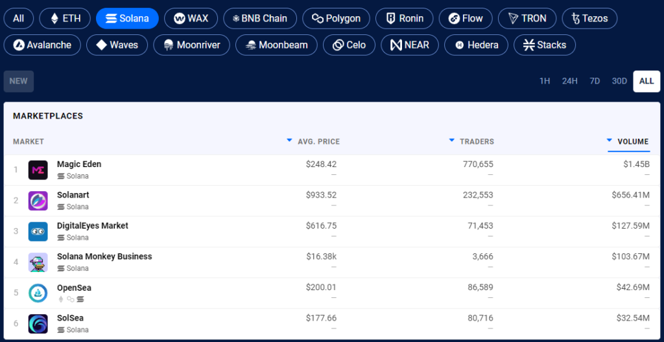Select the Avalanche chain filter
This screenshot has height=342, width=664.
coord(42,45)
